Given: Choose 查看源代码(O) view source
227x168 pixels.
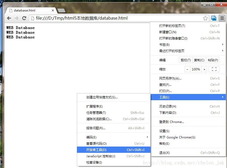Looking at the screenshot, I should click(x=114, y=143).
